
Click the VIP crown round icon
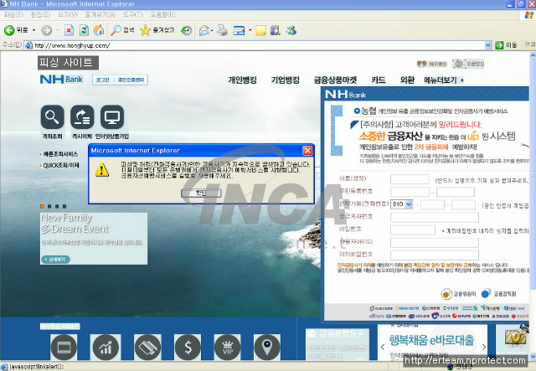[227, 348]
